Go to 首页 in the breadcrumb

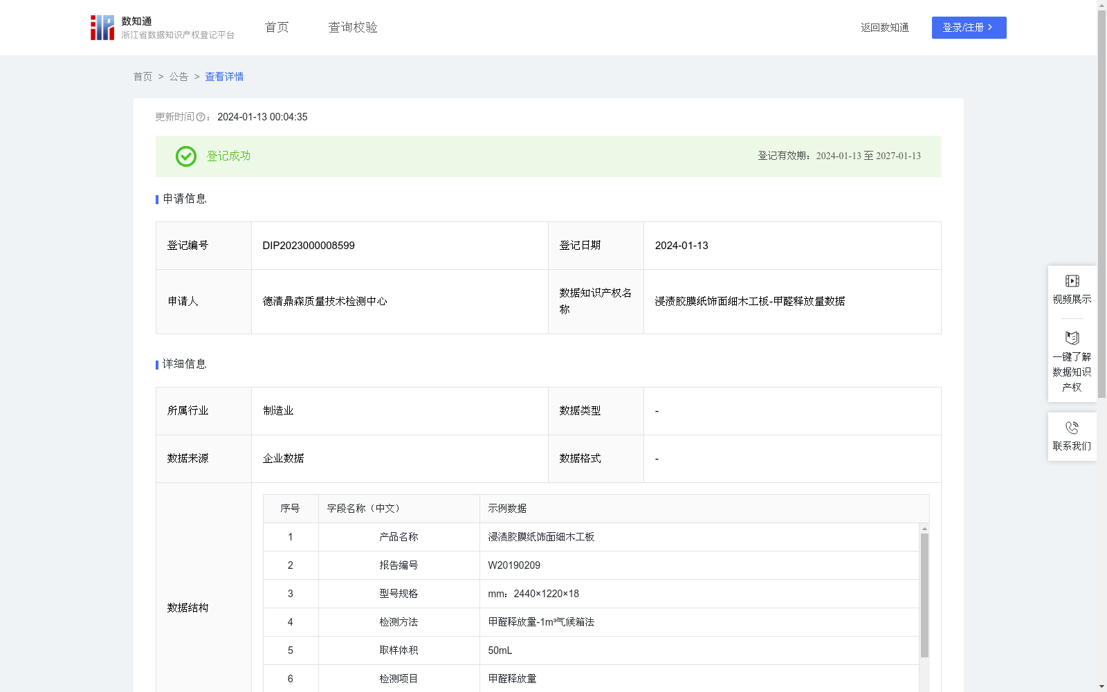pos(143,77)
